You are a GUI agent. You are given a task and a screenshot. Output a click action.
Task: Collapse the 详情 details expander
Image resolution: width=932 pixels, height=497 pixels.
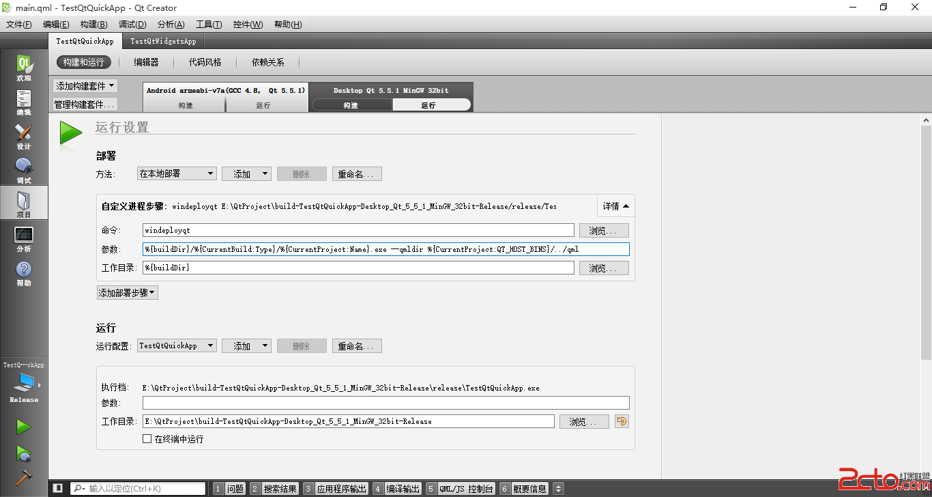[615, 206]
